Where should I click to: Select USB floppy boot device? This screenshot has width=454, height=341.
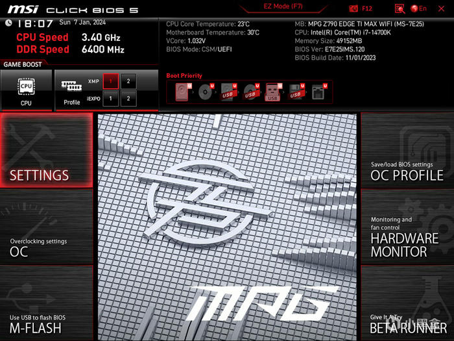click(x=296, y=92)
